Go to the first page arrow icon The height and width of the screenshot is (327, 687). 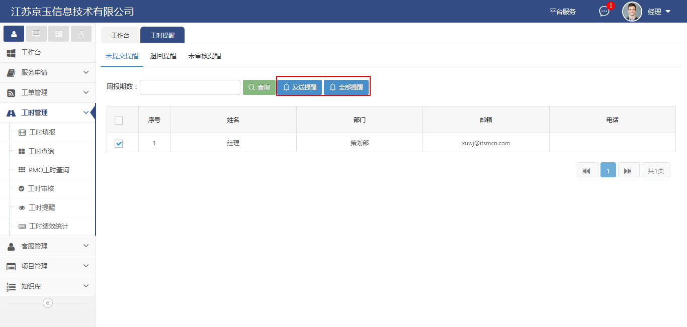pos(587,171)
